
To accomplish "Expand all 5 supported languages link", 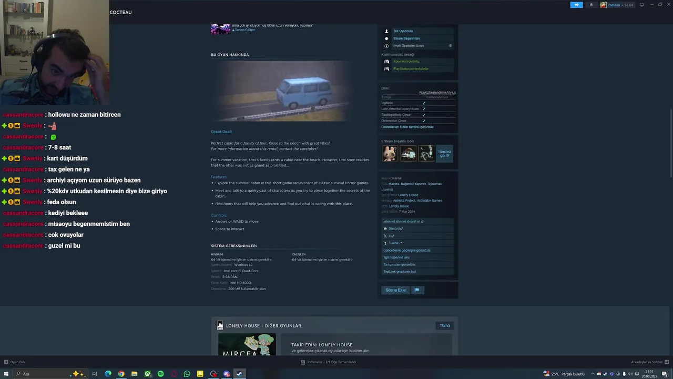I will tap(407, 127).
